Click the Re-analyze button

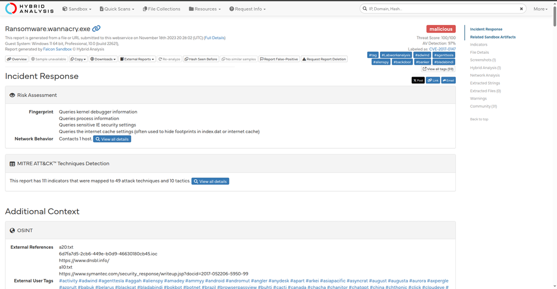click(169, 59)
